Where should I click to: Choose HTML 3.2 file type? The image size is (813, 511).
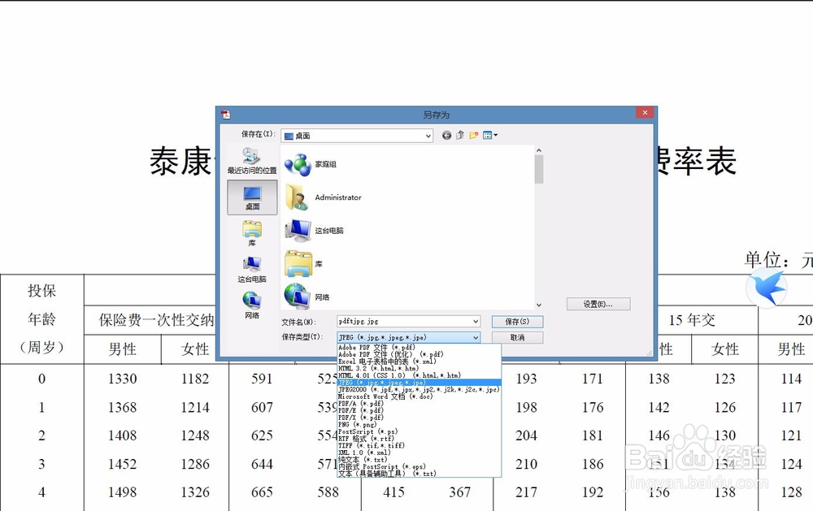point(419,369)
